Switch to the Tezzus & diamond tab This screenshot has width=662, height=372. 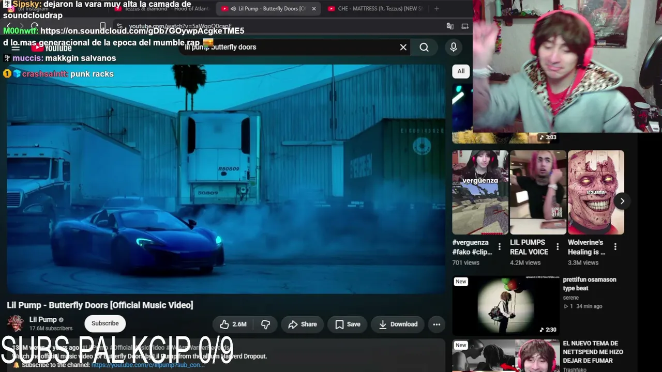click(162, 9)
